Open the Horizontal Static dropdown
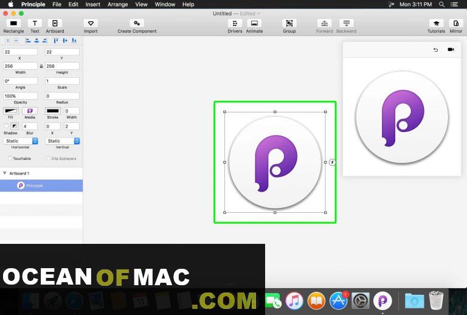The width and height of the screenshot is (467, 315). coord(21,141)
